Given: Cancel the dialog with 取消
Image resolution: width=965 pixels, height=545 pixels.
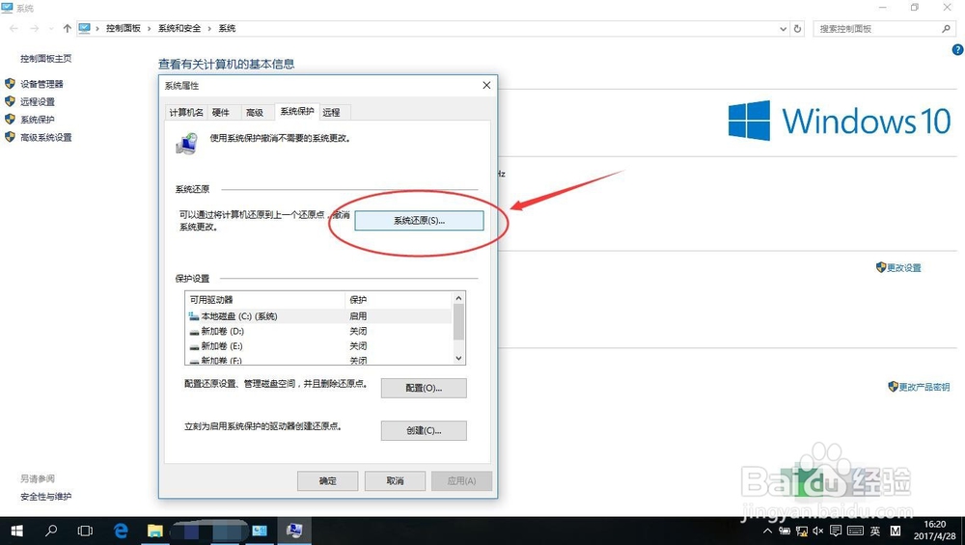Looking at the screenshot, I should tap(395, 481).
